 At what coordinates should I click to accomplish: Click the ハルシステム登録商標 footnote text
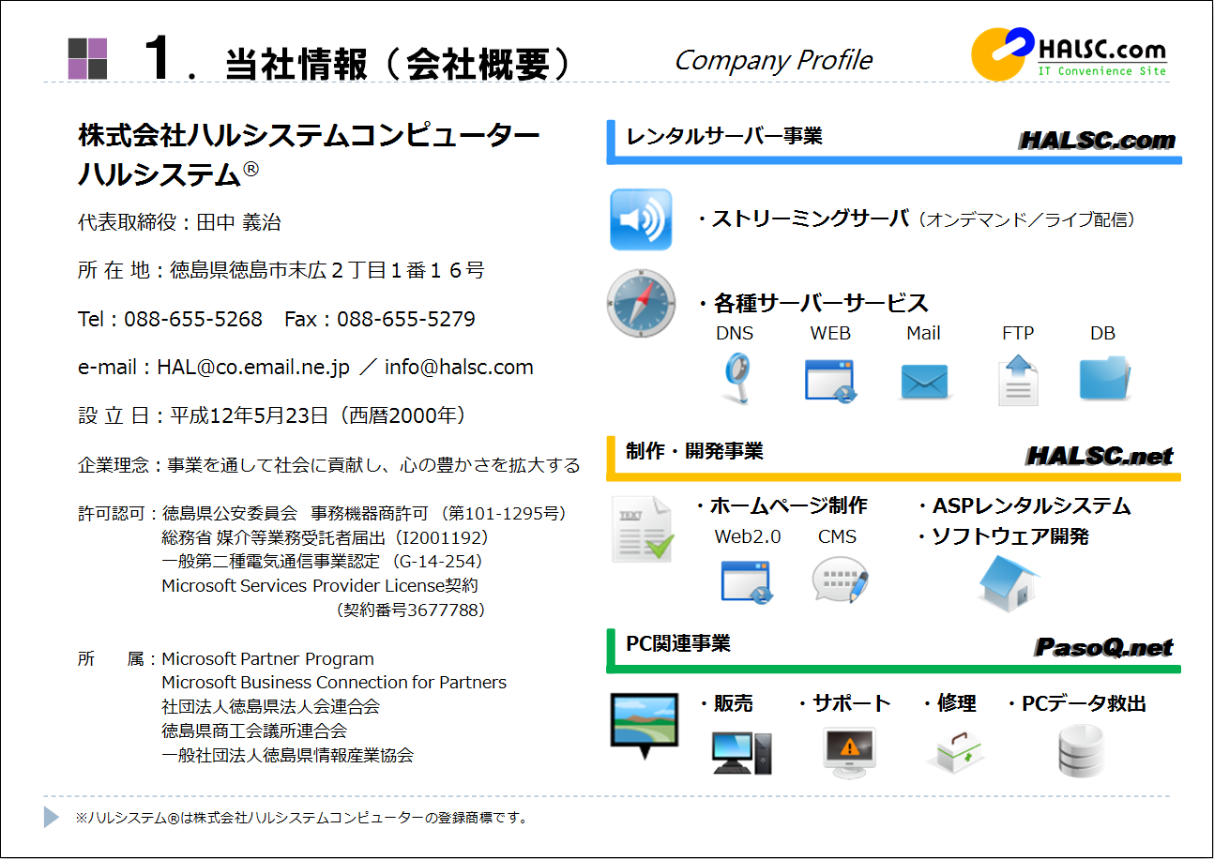click(301, 818)
